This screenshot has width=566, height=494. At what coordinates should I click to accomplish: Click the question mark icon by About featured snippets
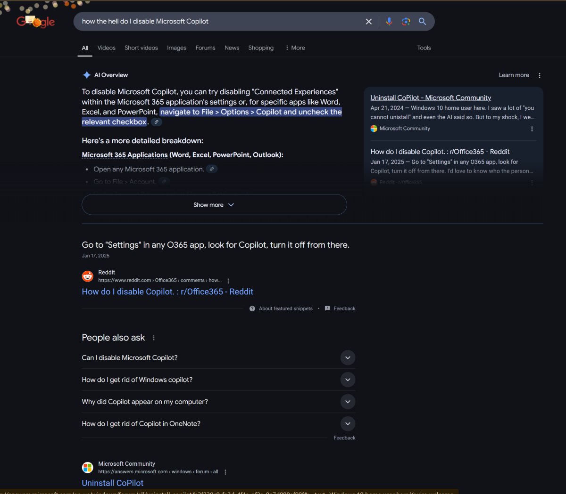coord(252,308)
